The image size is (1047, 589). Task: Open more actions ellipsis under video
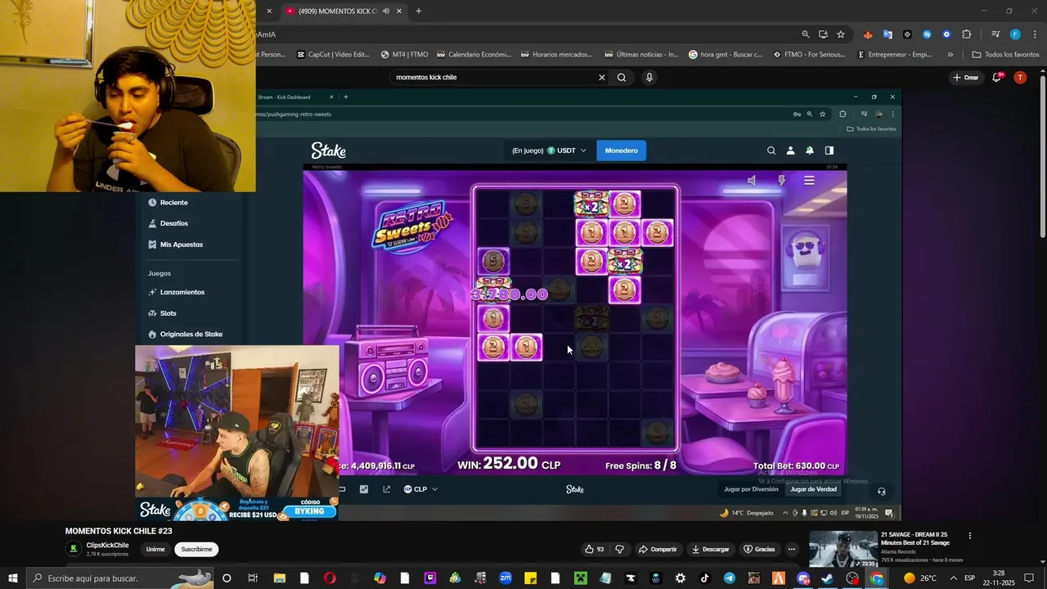(x=792, y=549)
